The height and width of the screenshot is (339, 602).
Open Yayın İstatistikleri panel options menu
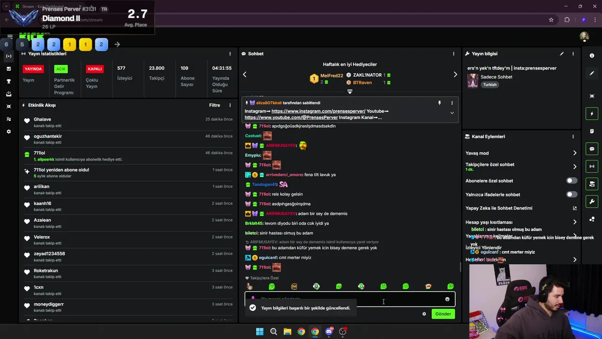[x=230, y=54]
